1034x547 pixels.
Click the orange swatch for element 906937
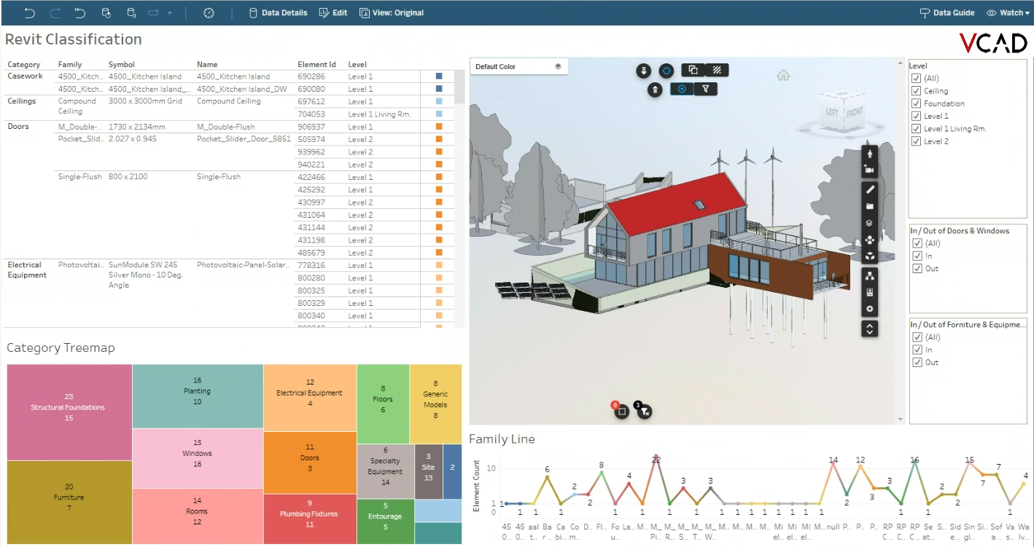pyautogui.click(x=439, y=127)
